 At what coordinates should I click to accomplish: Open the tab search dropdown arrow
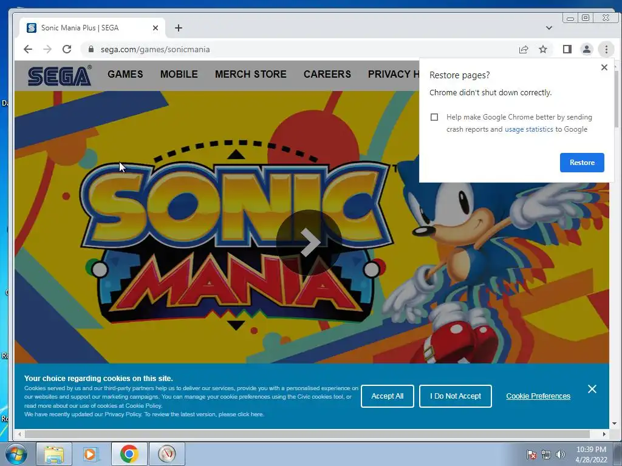[x=549, y=28]
